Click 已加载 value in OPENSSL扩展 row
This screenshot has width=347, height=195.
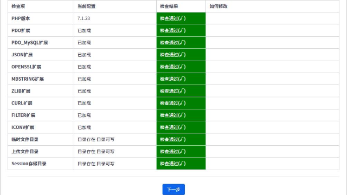click(85, 67)
